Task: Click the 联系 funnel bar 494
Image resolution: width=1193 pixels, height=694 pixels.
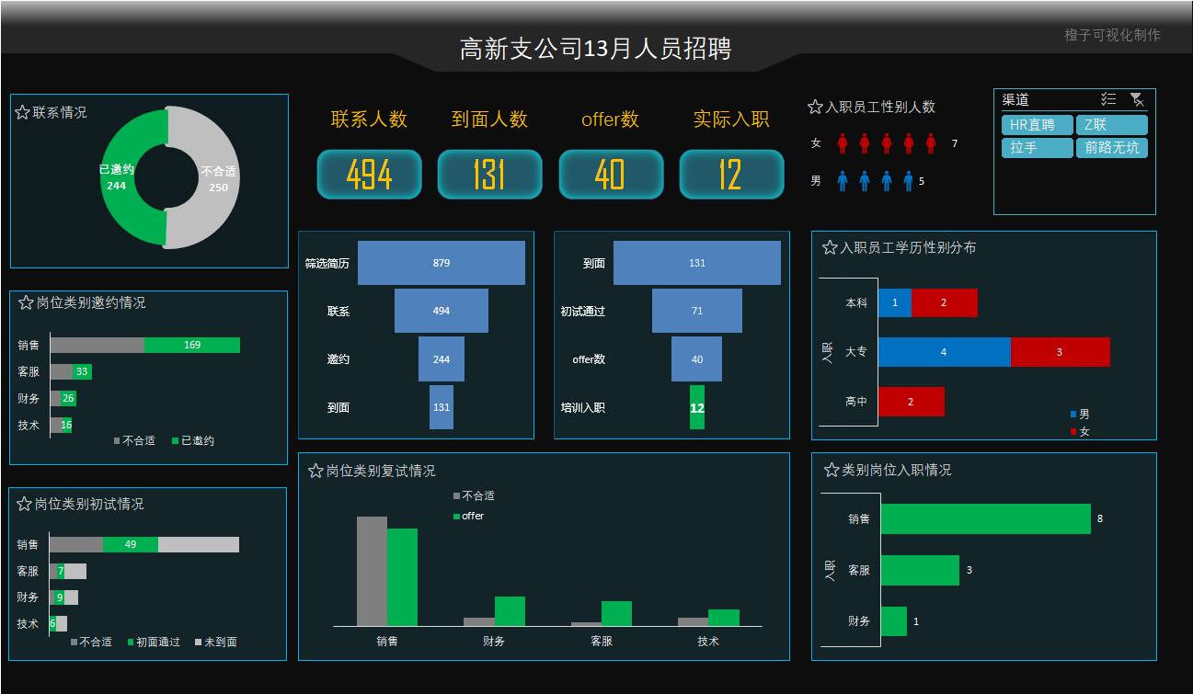Action: pyautogui.click(x=442, y=311)
